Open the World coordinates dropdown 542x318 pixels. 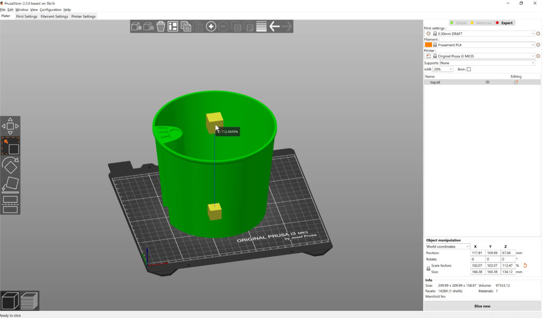448,246
